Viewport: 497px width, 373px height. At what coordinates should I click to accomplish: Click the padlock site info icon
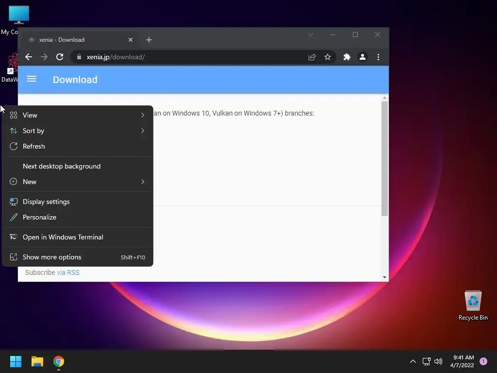click(x=79, y=57)
